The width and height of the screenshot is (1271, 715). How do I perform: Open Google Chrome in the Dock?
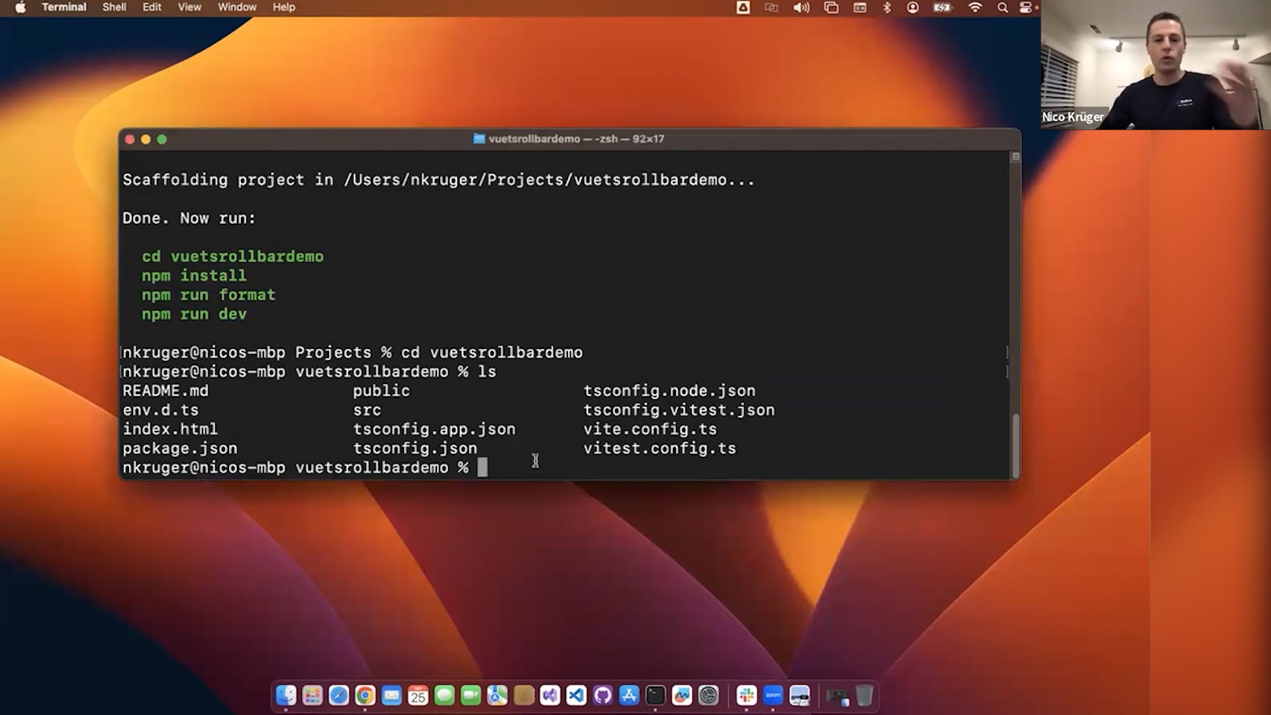[365, 695]
